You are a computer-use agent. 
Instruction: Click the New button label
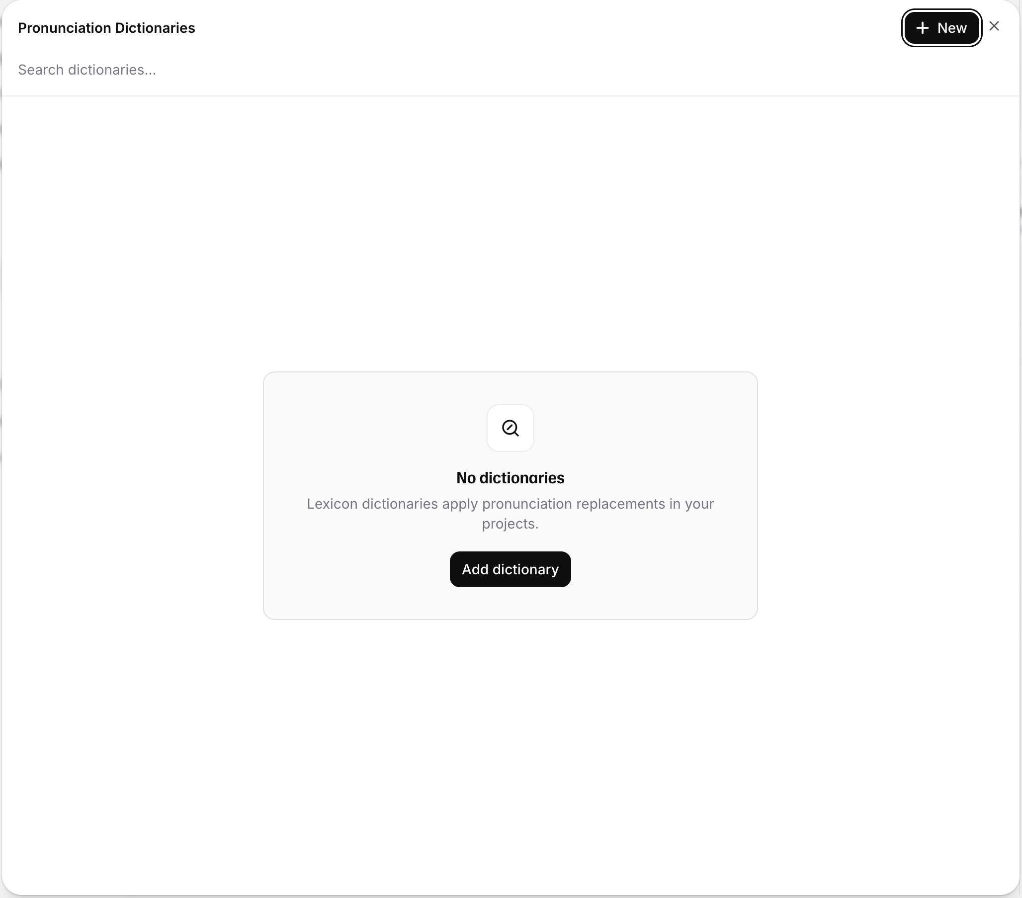951,28
